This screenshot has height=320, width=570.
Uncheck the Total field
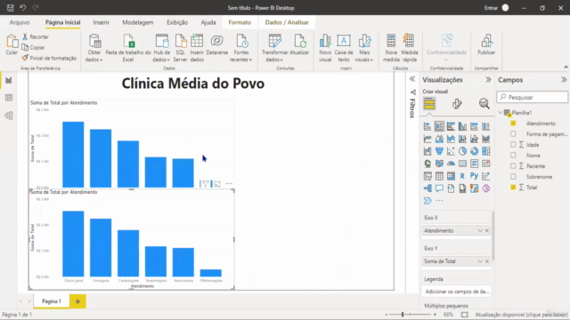pos(513,188)
